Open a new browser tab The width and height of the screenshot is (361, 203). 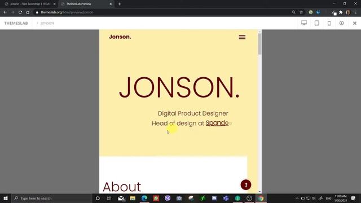[120, 4]
